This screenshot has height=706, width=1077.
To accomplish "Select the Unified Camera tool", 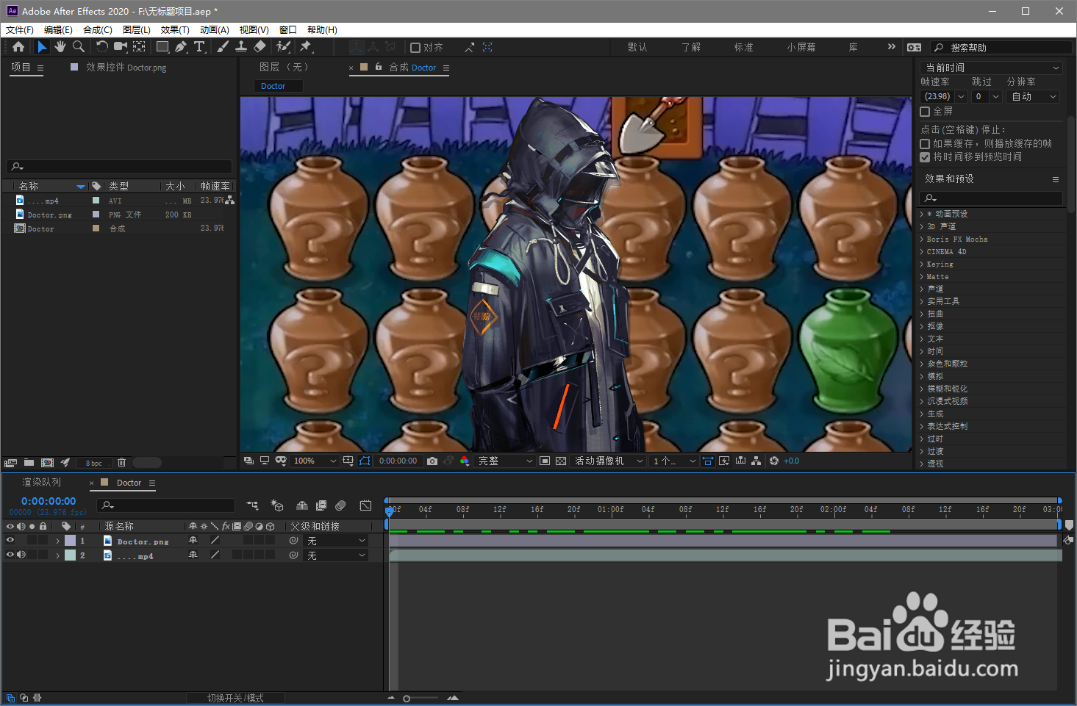I will click(x=121, y=47).
